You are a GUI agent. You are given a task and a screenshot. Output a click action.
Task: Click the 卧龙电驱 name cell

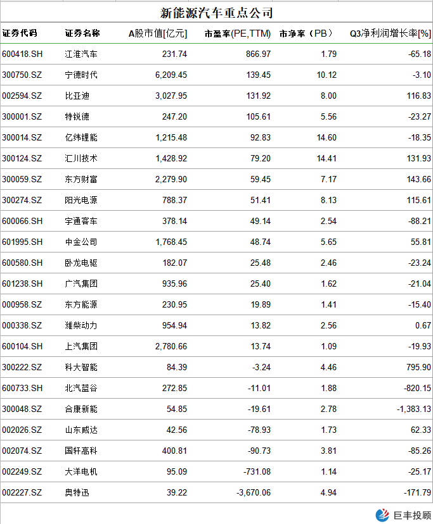(x=81, y=263)
